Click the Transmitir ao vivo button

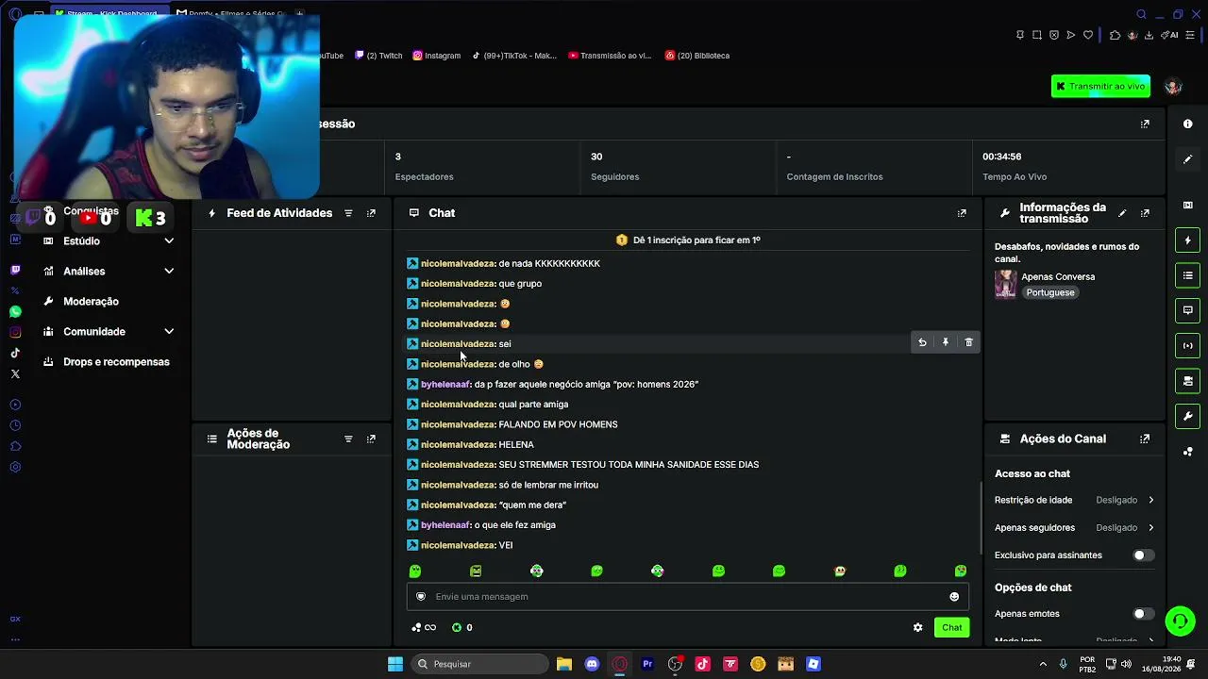pos(1100,86)
